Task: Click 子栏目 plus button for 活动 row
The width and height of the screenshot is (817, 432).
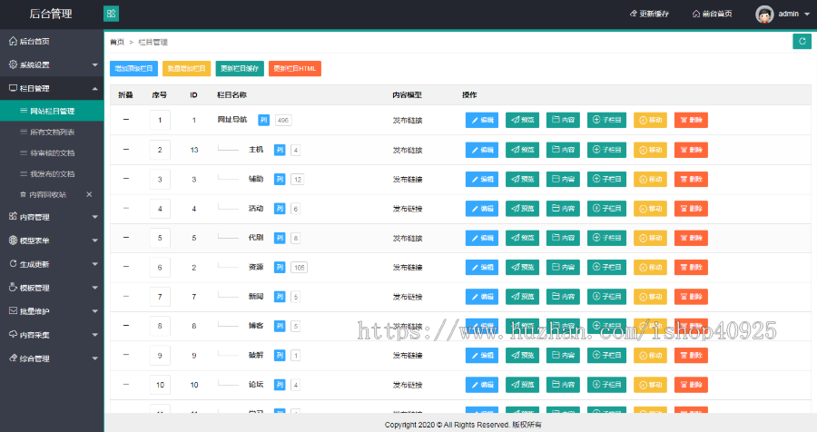Action: tap(606, 209)
